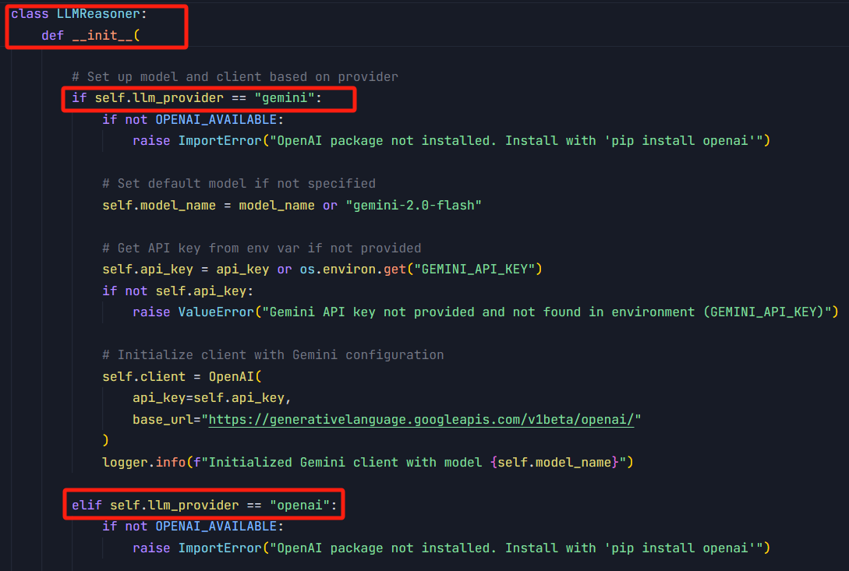Click comment 'Set default model if not specified'
This screenshot has width=849, height=571.
click(x=239, y=184)
